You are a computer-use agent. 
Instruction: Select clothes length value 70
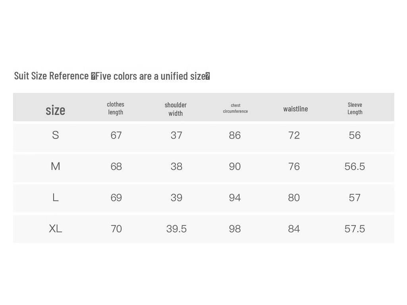tap(116, 229)
